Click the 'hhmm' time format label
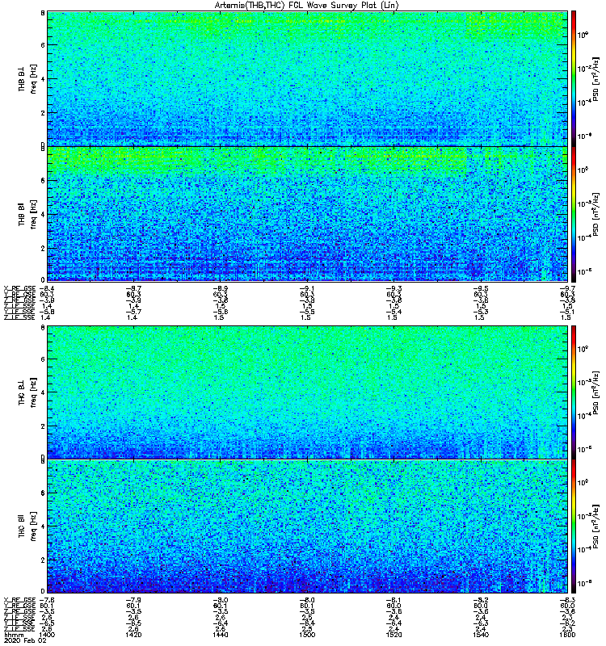606x646 pixels. 14,635
